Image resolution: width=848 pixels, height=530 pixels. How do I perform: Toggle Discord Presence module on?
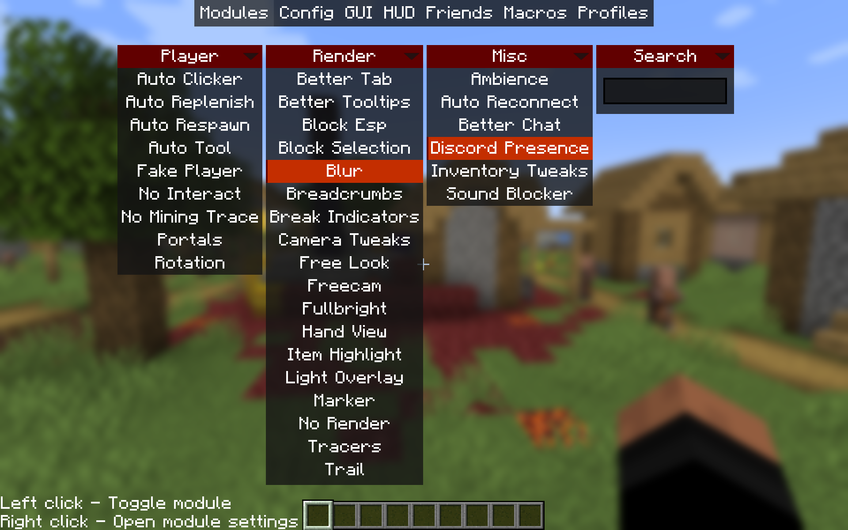[509, 148]
